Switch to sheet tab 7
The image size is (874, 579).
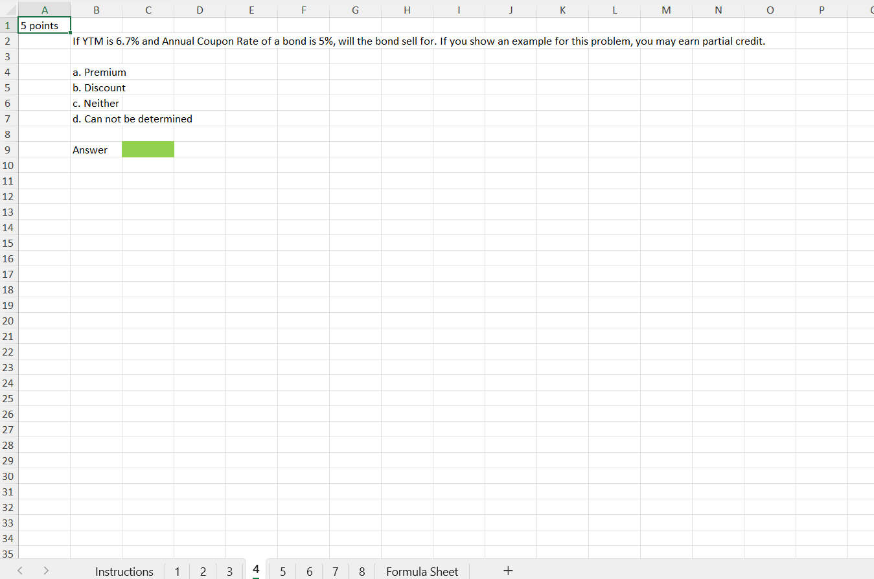[x=335, y=571]
